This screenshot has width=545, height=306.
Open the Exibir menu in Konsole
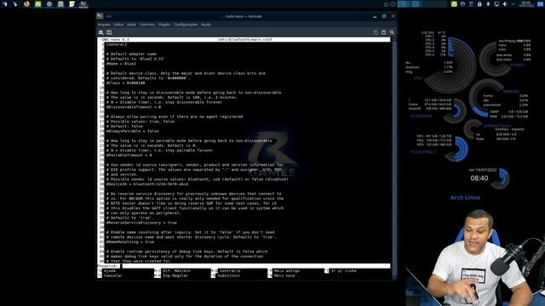click(x=131, y=25)
